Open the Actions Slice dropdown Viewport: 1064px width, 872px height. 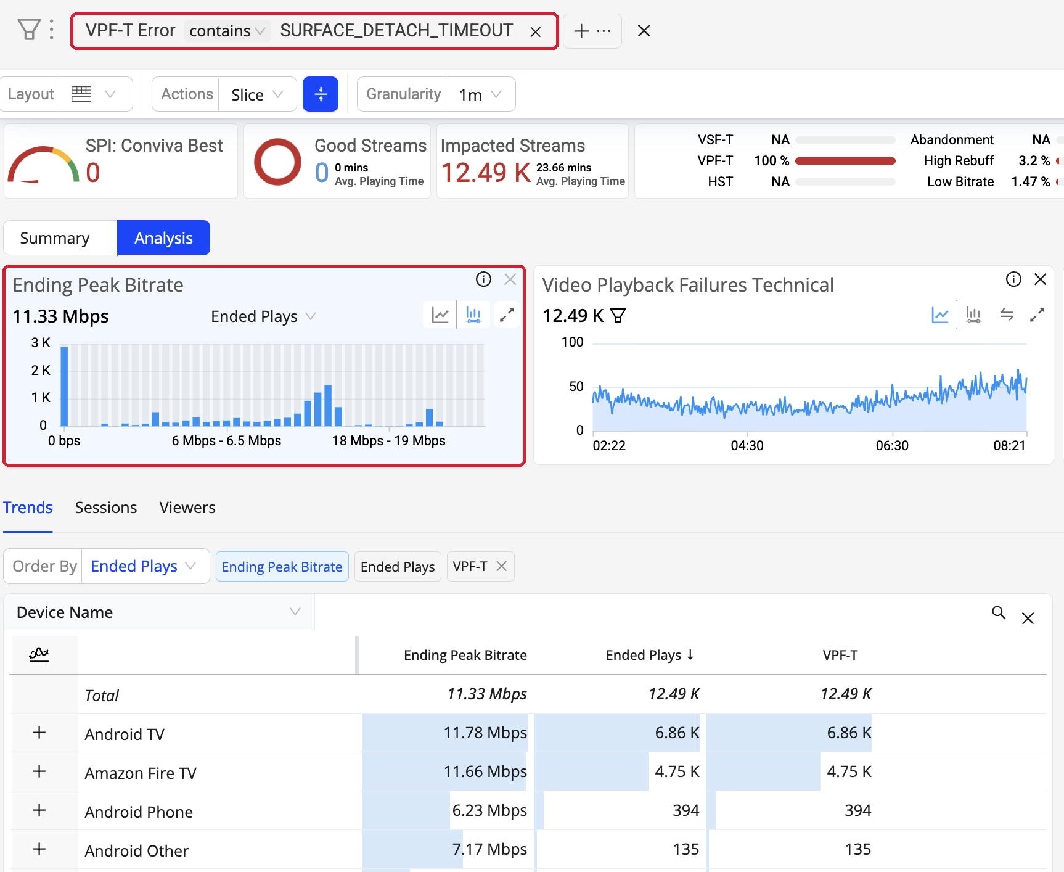coord(257,94)
